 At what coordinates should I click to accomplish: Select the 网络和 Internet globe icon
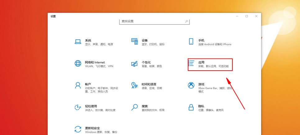point(78,64)
